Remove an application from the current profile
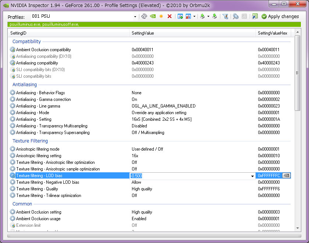 click(188, 16)
